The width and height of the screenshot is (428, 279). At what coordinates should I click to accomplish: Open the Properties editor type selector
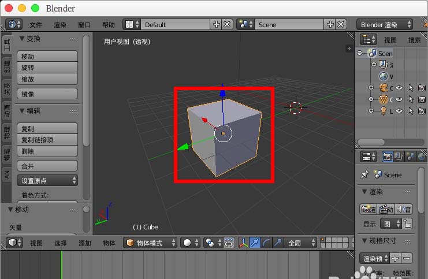point(369,157)
